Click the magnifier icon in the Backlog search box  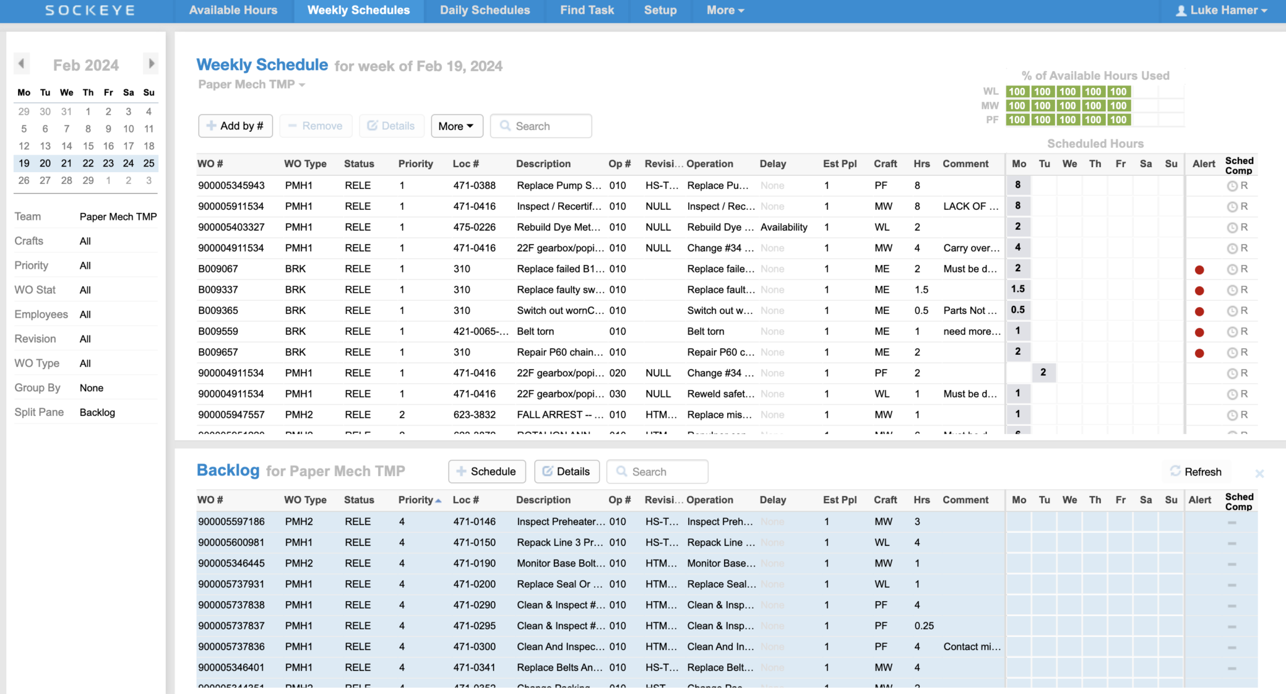tap(622, 472)
